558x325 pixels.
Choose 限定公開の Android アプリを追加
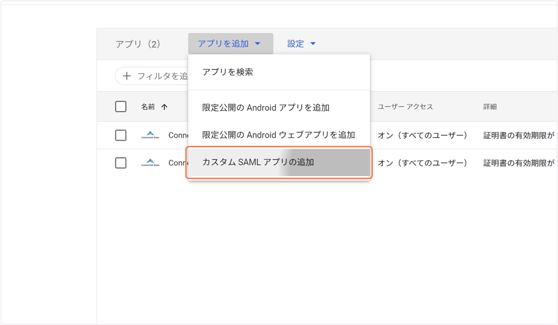(x=279, y=107)
